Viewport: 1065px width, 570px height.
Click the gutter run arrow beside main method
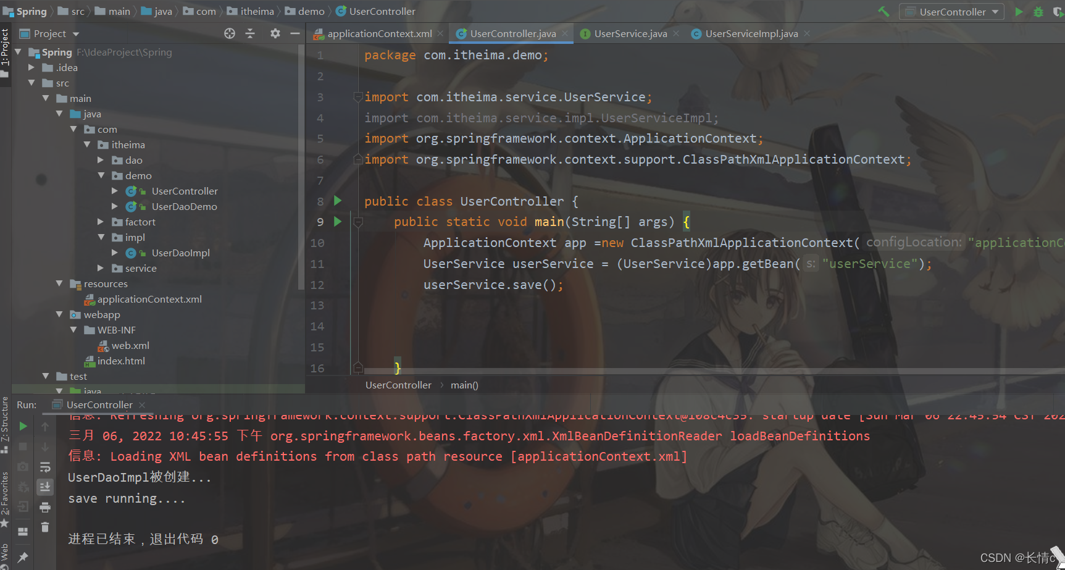tap(338, 221)
